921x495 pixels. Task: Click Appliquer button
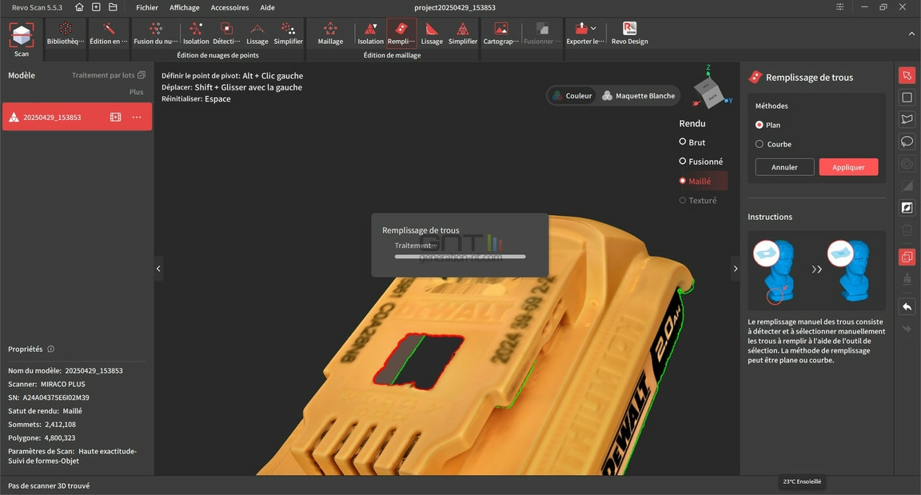tap(849, 167)
